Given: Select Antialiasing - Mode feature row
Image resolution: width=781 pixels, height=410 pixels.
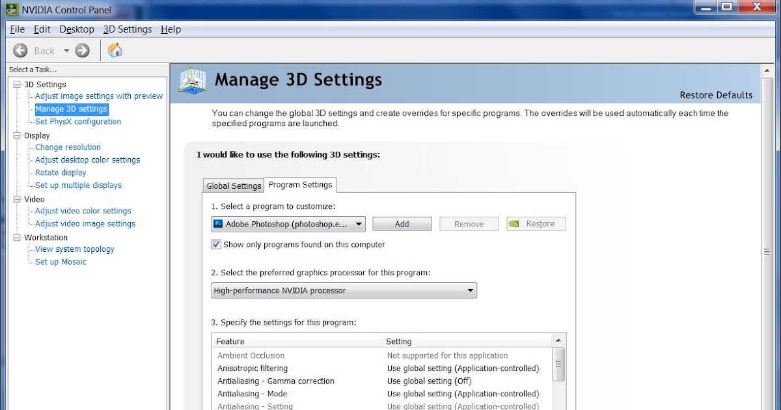Looking at the screenshot, I should click(x=382, y=394).
